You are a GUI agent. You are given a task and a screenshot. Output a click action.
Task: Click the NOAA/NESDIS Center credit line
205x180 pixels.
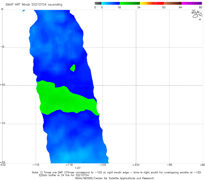[114, 178]
